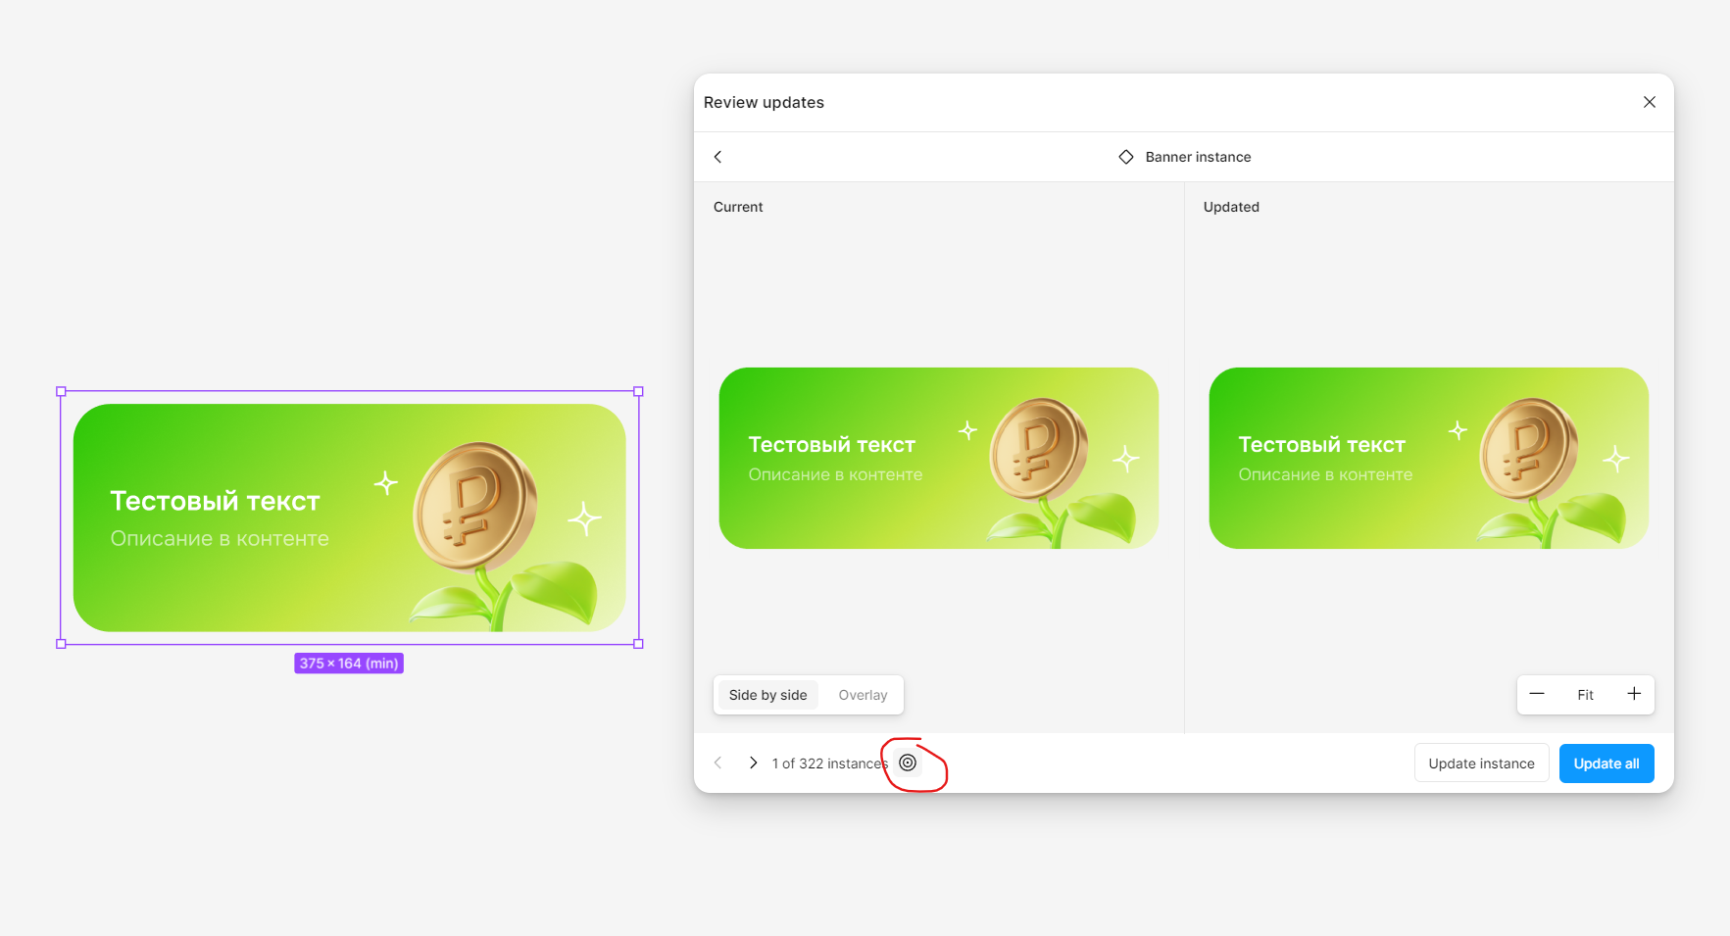Click the Fit zoom level

[1585, 695]
